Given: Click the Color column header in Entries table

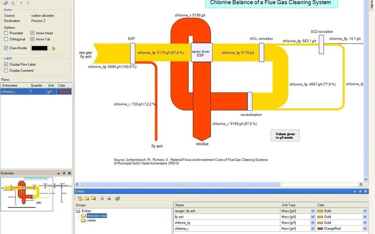Looking at the screenshot, I should 342,205.
